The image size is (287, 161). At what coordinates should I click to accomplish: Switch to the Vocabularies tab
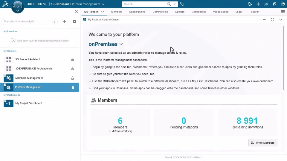pos(221,12)
